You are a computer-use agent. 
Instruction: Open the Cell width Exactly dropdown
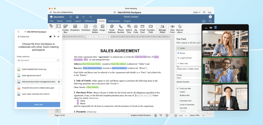(x=186, y=111)
